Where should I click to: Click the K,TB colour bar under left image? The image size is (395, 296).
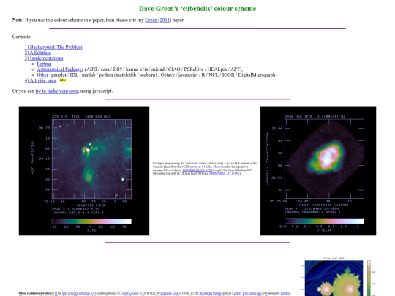[91, 221]
